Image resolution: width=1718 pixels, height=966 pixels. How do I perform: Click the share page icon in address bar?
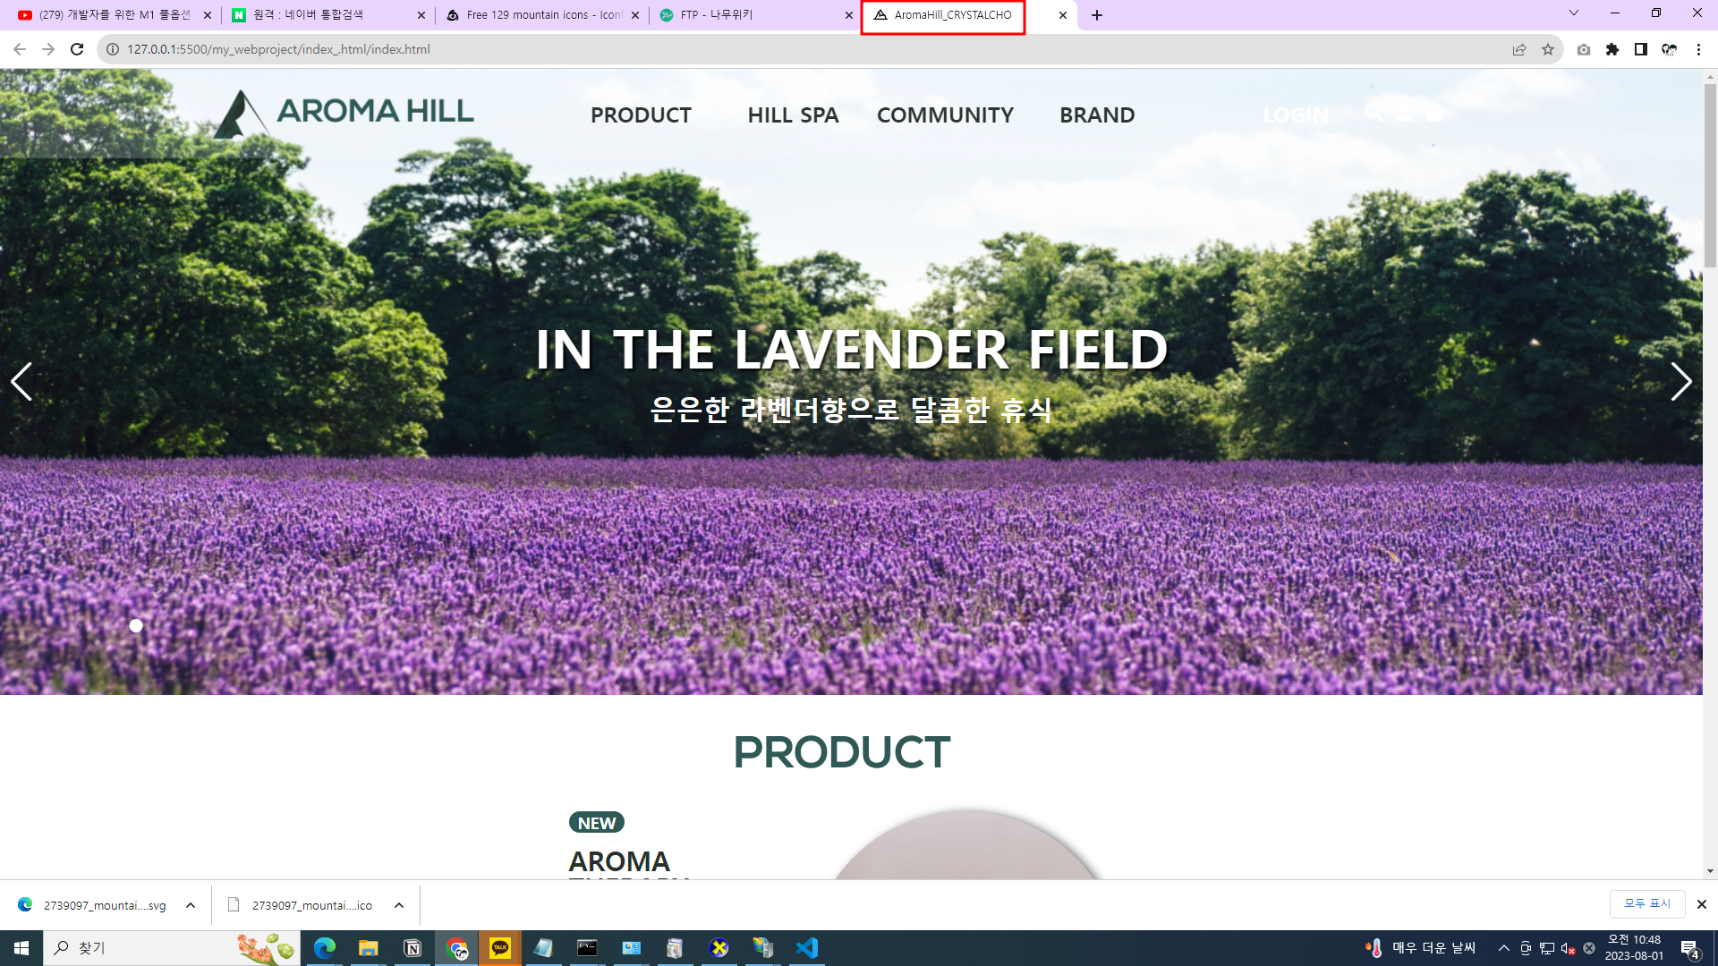pyautogui.click(x=1519, y=49)
